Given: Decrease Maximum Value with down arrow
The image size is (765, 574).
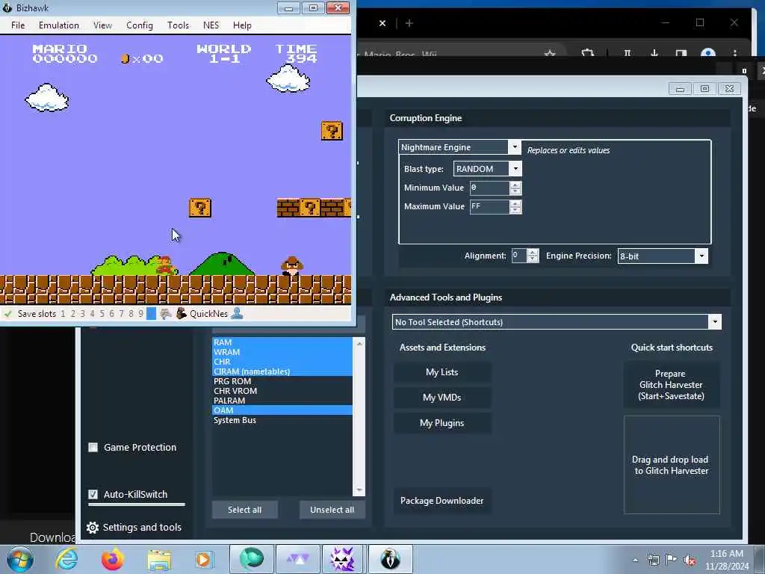Looking at the screenshot, I should tap(515, 210).
